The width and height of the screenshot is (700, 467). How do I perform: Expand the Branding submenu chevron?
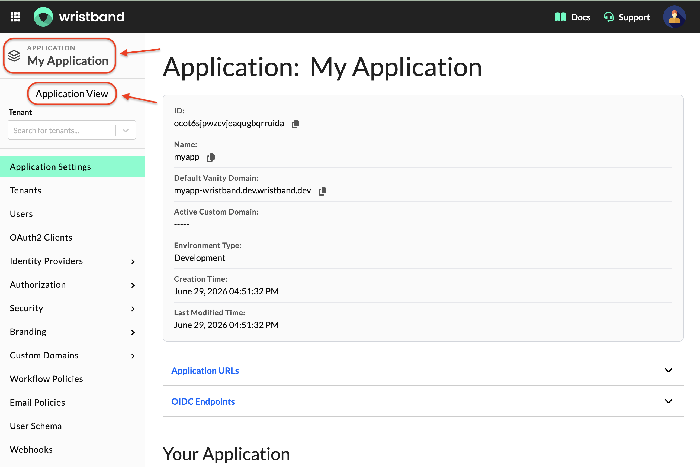(133, 332)
